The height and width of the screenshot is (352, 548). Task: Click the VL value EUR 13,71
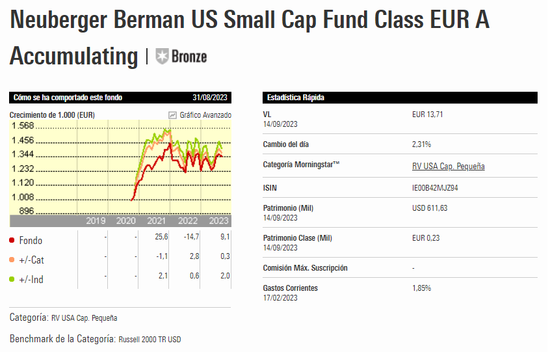click(428, 115)
